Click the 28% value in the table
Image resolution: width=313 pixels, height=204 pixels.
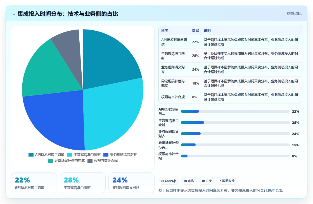[x=195, y=56]
